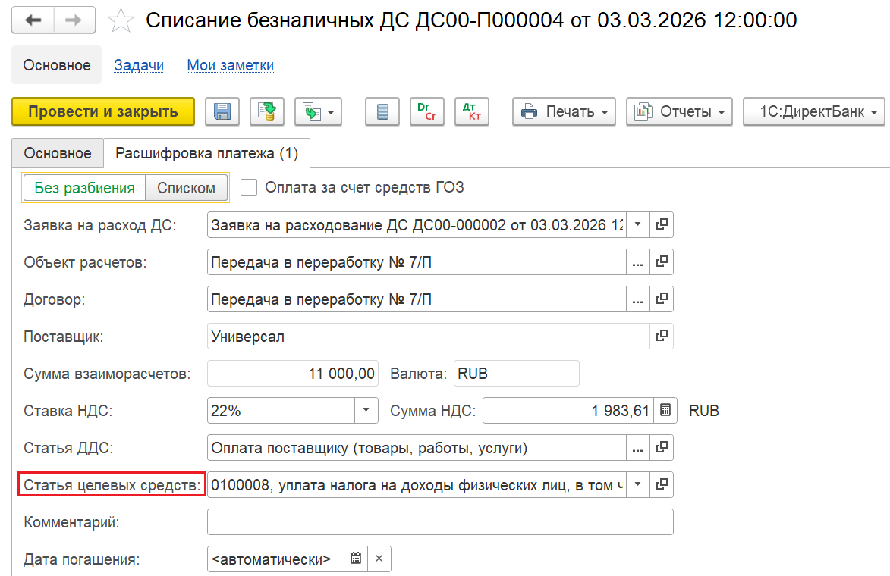Image resolution: width=890 pixels, height=576 pixels.
Task: Go back with the left arrow button
Action: [x=33, y=20]
